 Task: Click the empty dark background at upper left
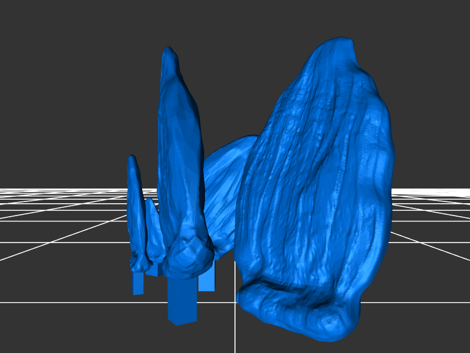pyautogui.click(x=59, y=59)
